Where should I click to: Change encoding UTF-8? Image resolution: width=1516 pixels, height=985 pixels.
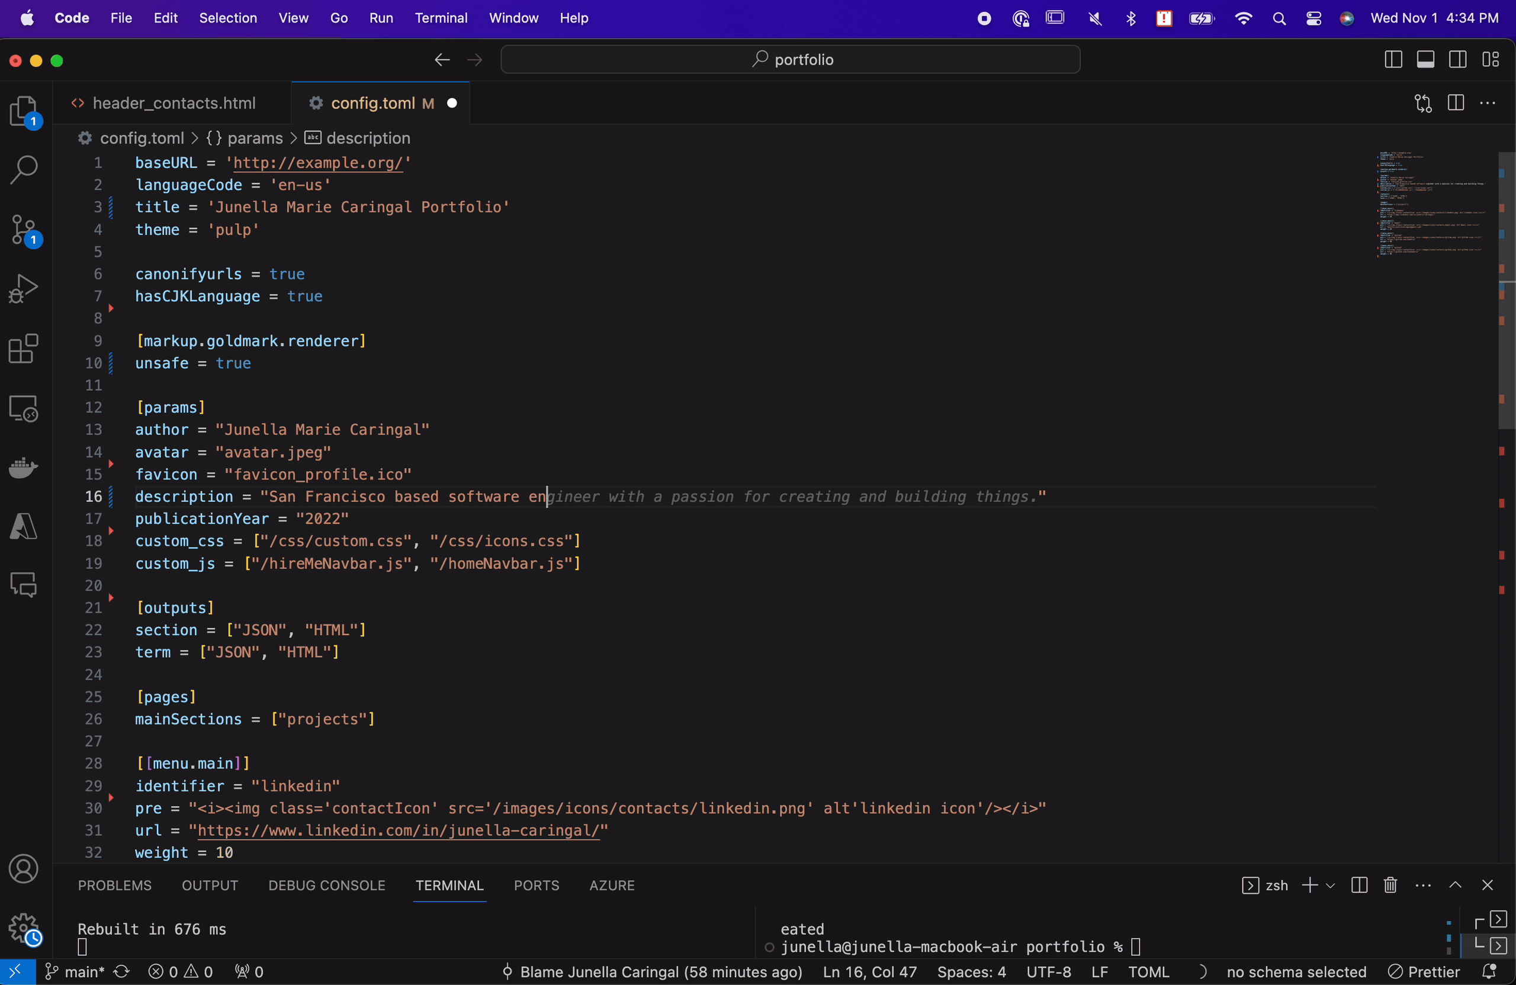[1048, 971]
